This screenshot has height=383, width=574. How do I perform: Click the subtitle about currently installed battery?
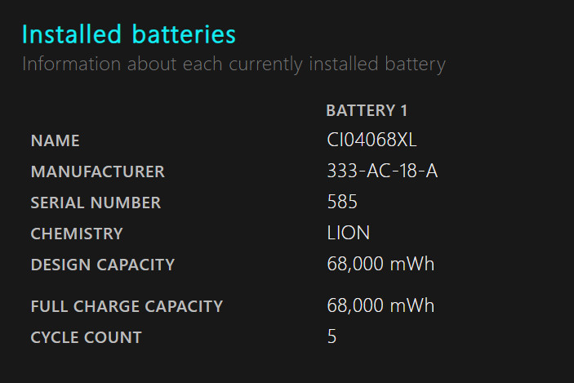234,65
